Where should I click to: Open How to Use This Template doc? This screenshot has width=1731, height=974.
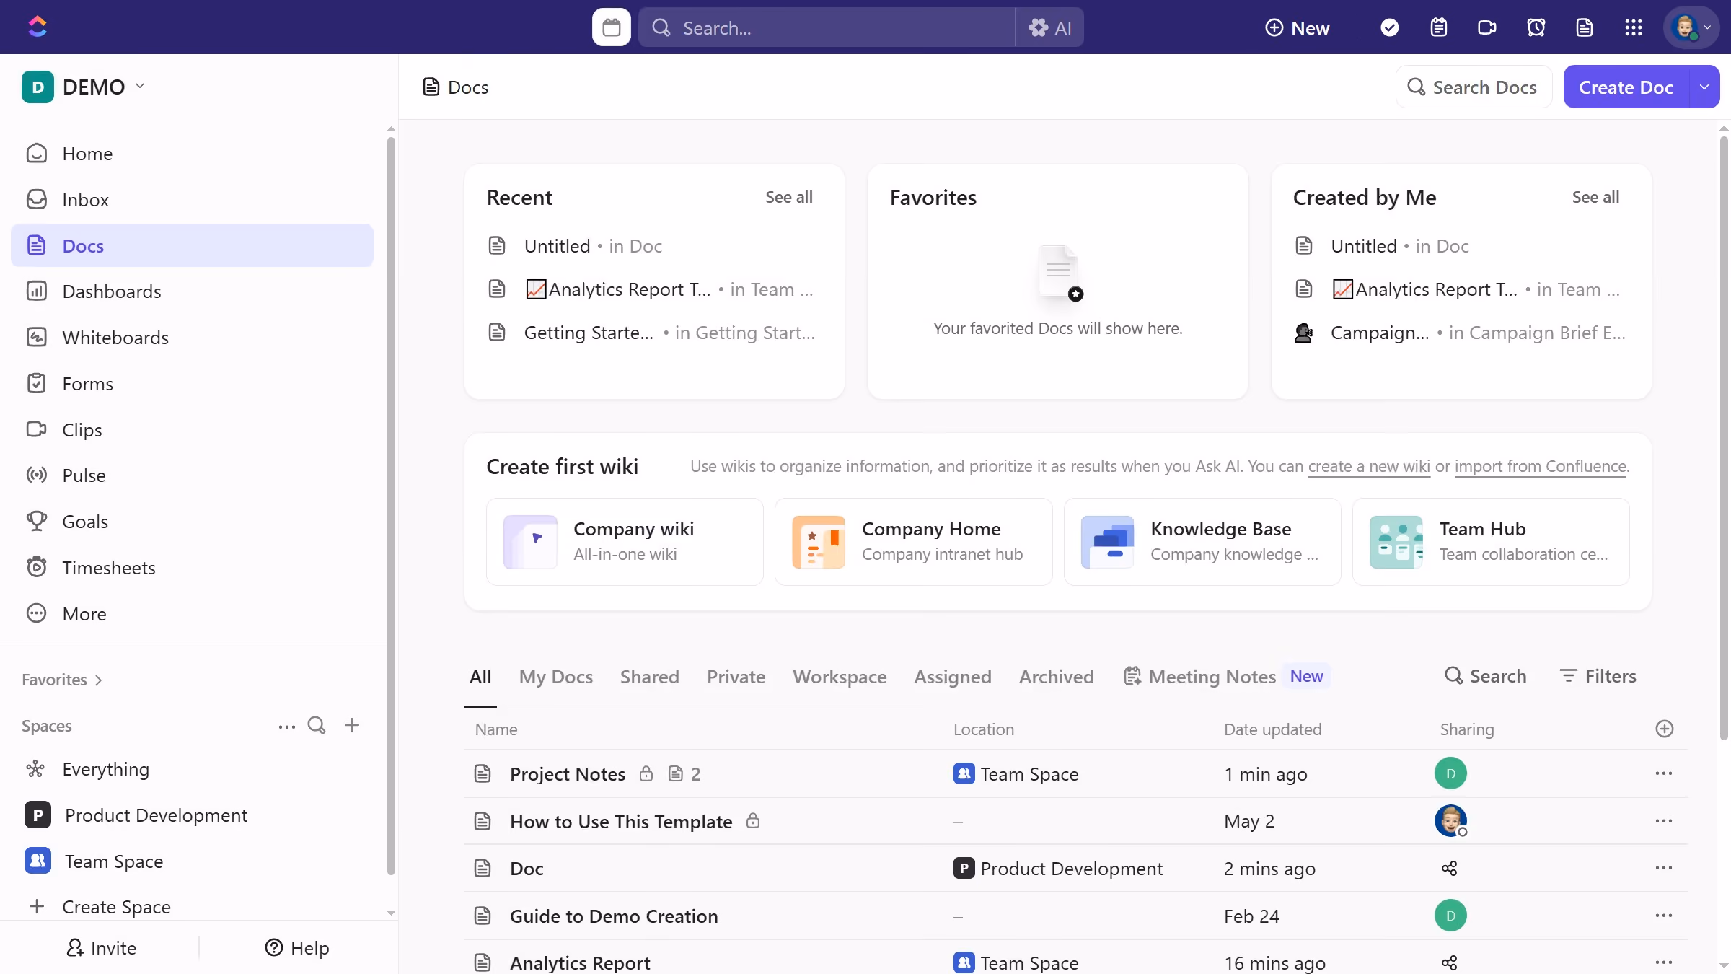coord(620,821)
